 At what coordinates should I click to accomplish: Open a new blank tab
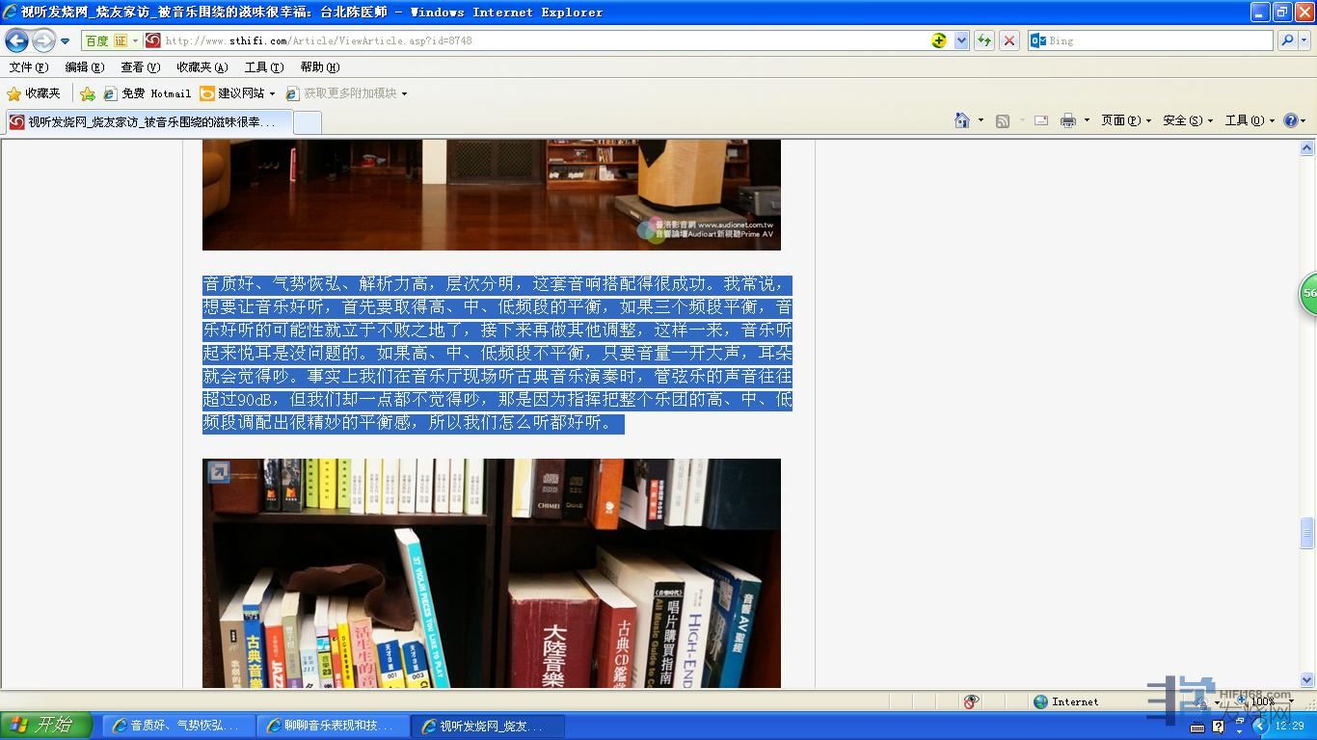pyautogui.click(x=307, y=122)
